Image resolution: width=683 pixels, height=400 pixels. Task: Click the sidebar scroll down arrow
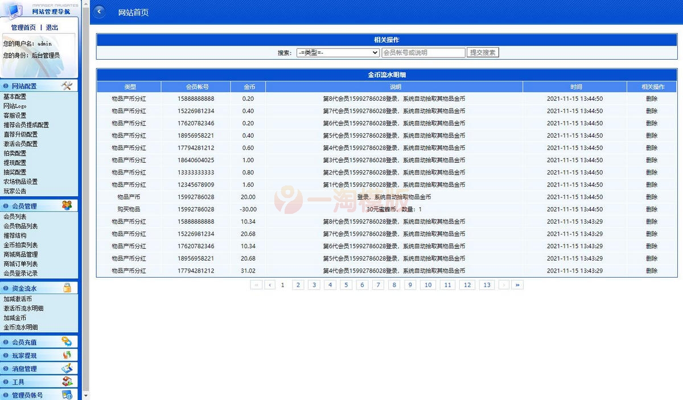pos(86,395)
